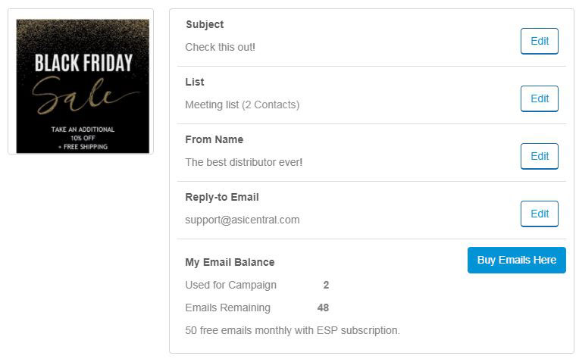Click 'The best distributor ever!' text

(x=244, y=162)
